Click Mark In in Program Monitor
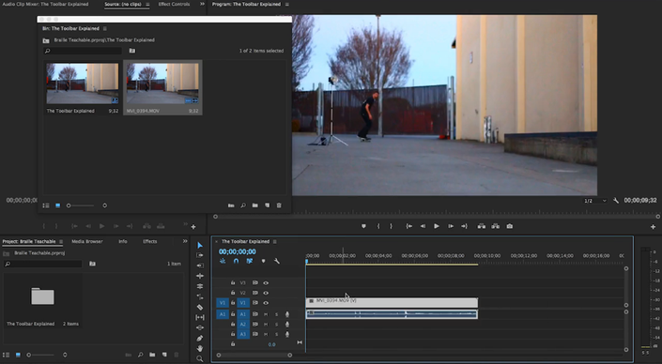This screenshot has height=364, width=662. pos(378,226)
